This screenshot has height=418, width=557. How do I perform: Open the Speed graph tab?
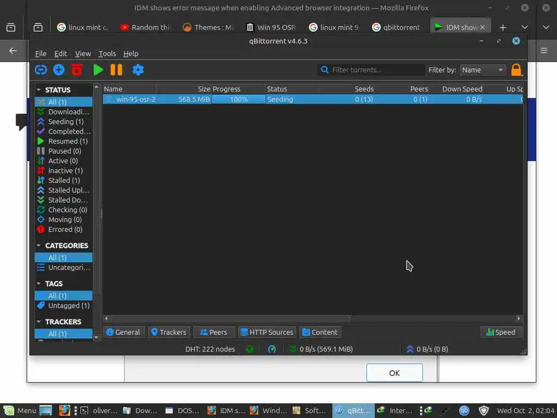tap(501, 332)
